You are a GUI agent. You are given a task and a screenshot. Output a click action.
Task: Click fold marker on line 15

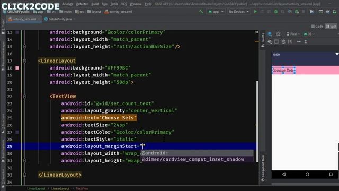pos(25,46)
